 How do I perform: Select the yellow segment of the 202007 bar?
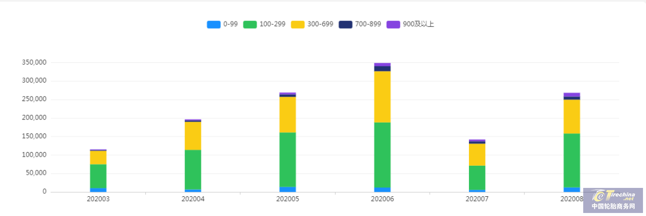[477, 154]
